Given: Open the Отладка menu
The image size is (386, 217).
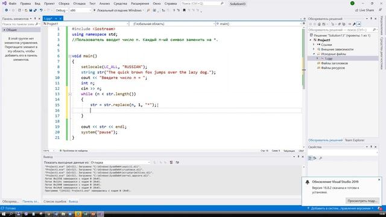Looking at the screenshot, I should (x=79, y=4).
